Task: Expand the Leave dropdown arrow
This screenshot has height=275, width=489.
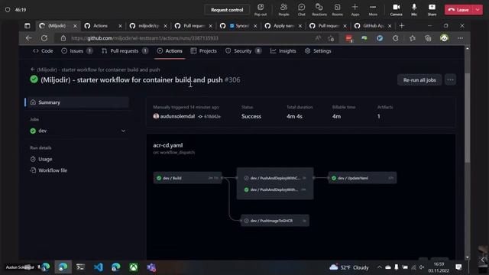Action: click(x=478, y=10)
